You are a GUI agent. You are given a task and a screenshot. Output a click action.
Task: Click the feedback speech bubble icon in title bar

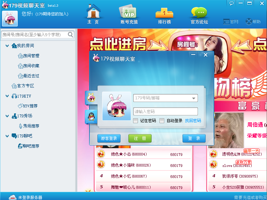click(231, 3)
